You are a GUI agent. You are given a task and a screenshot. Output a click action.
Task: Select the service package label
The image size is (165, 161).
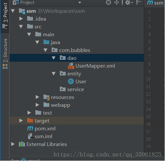coord(75,89)
